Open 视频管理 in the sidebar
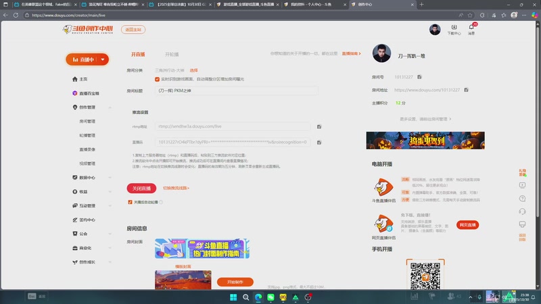The image size is (541, 304). pos(87,163)
